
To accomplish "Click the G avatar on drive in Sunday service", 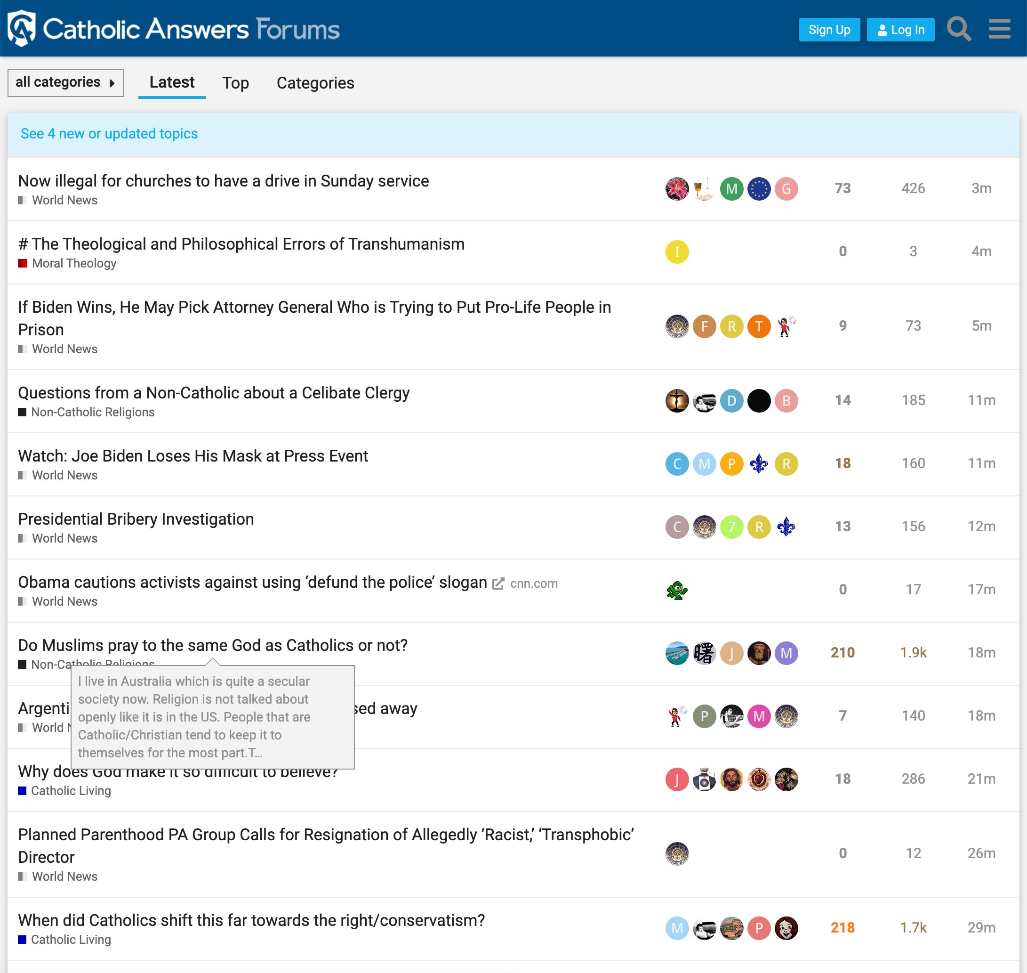I will coord(786,189).
